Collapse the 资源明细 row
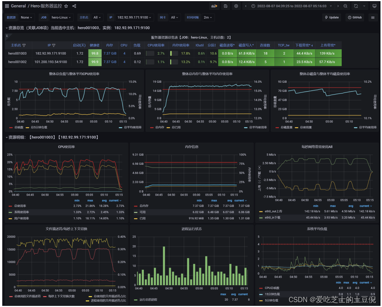Viewport: 382px width, 307px height. coord(6,137)
